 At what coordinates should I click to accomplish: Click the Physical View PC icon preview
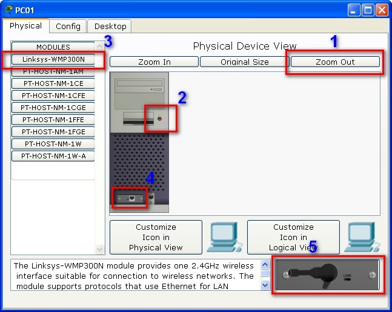(x=225, y=237)
